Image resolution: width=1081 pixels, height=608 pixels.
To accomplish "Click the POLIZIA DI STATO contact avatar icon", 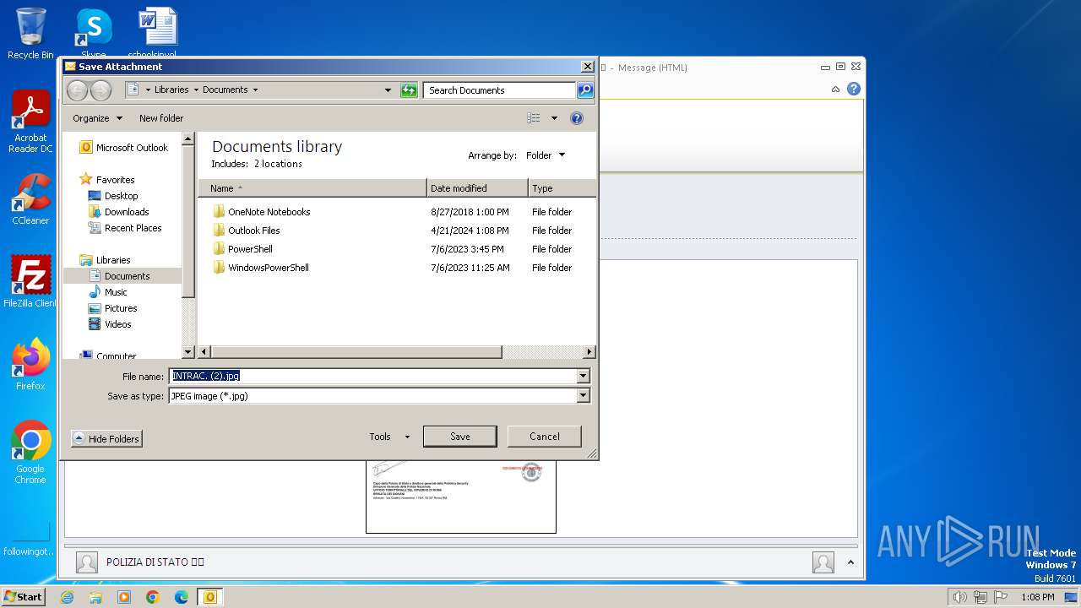I will coord(86,562).
